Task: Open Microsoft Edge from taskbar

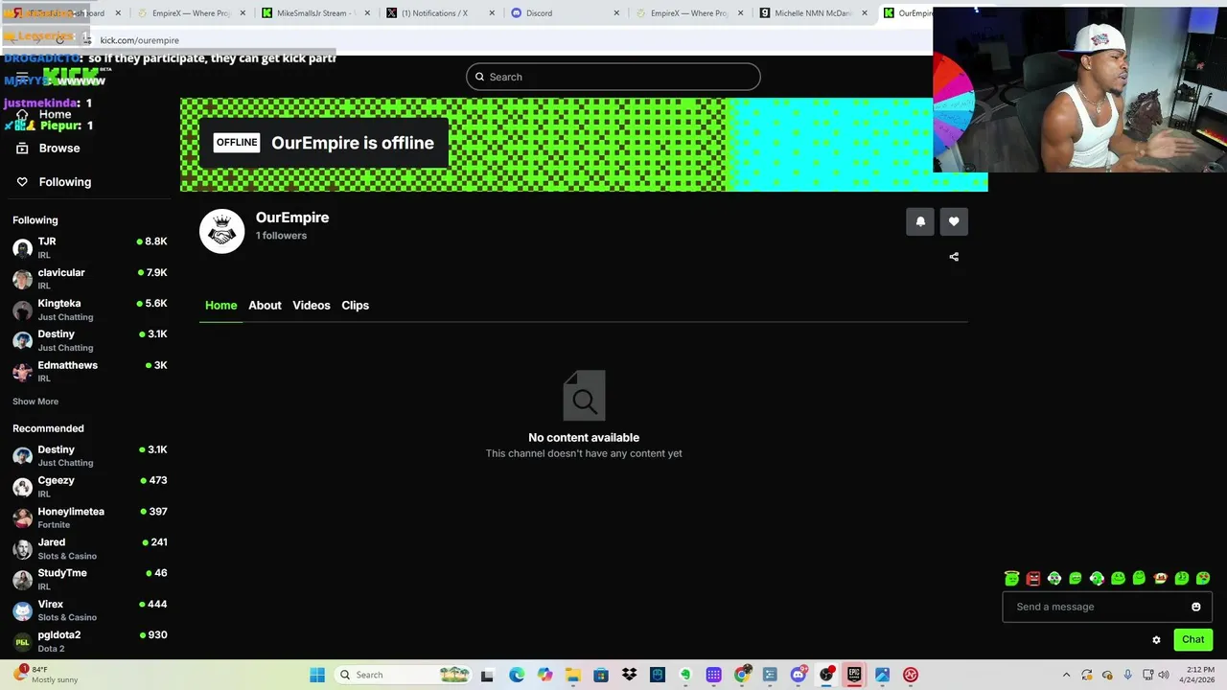Action: coord(517,675)
